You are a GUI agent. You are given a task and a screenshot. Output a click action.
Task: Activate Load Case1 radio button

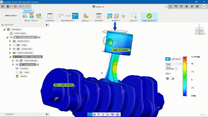[38, 65]
